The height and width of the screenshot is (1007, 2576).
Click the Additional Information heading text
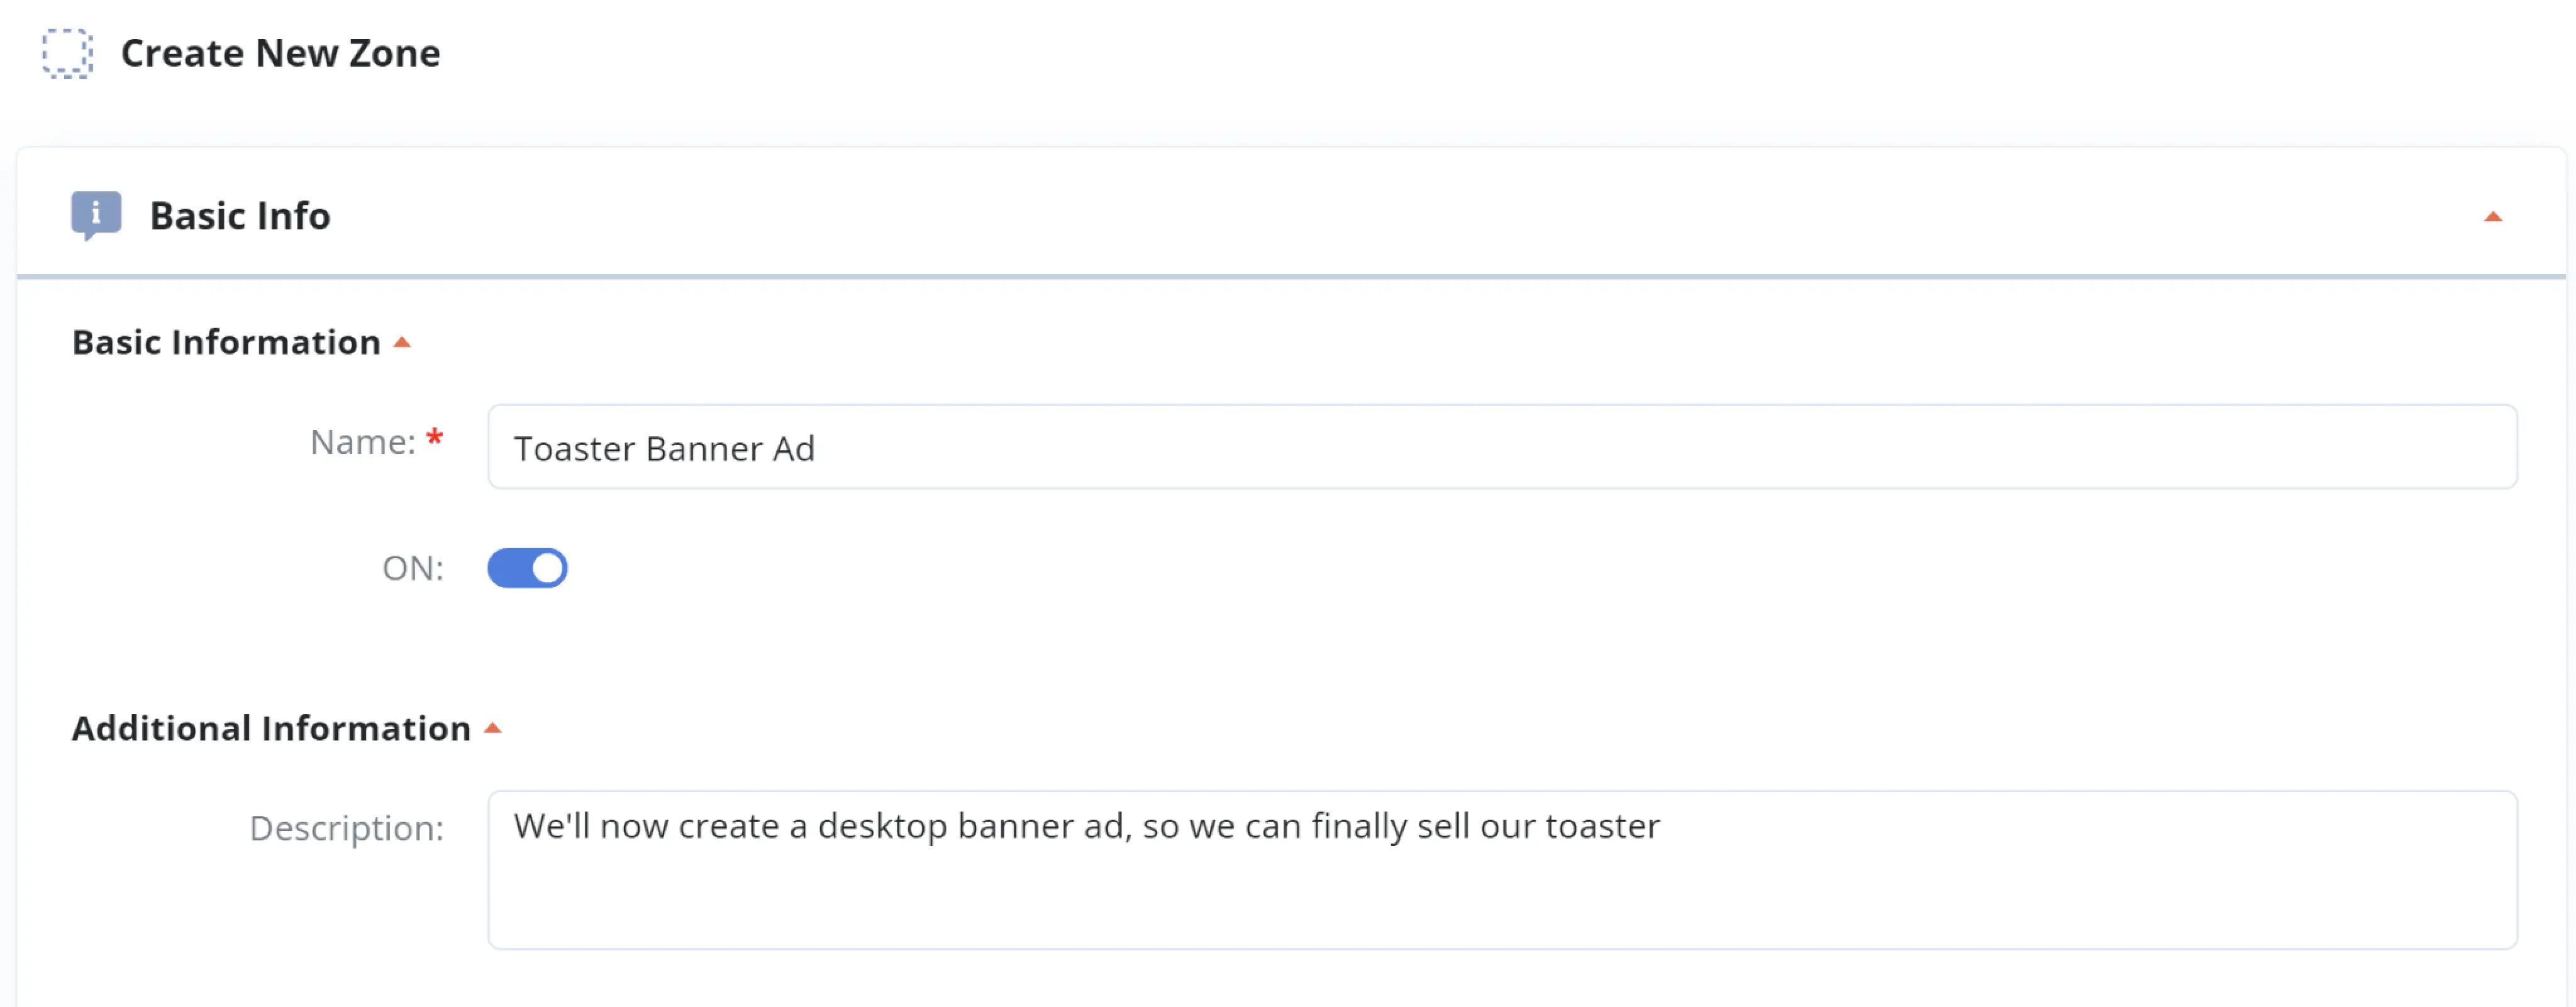tap(271, 729)
